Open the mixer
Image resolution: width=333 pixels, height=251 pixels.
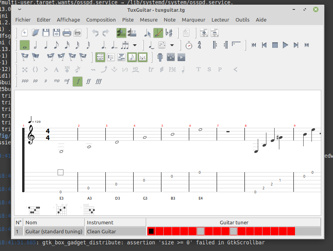tap(171, 57)
